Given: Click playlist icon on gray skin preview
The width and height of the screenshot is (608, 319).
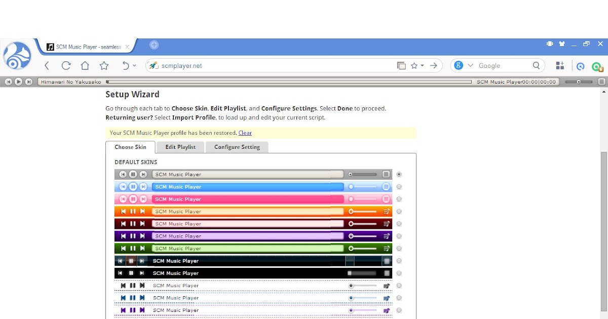Looking at the screenshot, I should point(386,174).
